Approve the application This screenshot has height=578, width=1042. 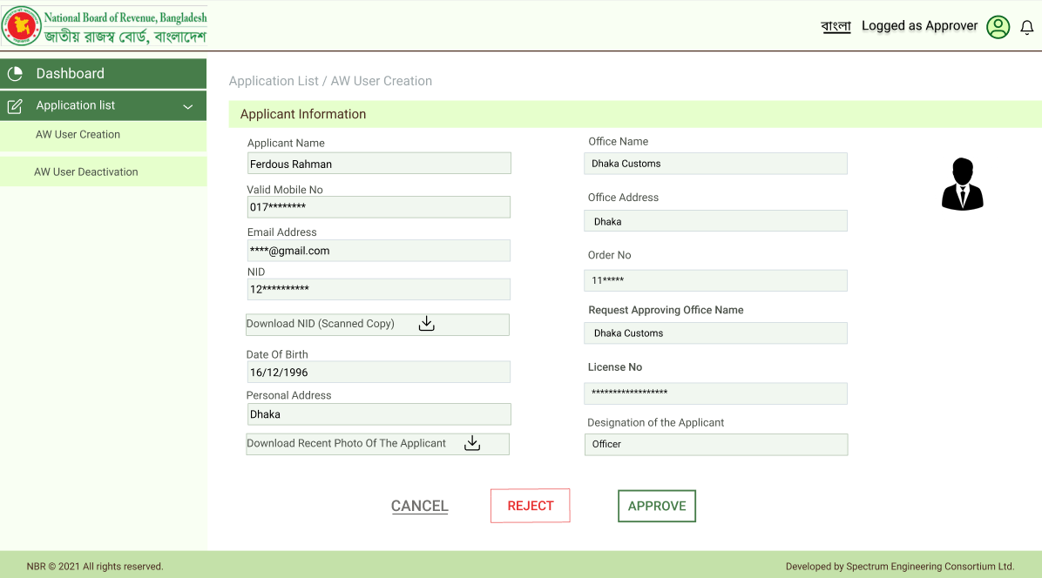coord(657,506)
